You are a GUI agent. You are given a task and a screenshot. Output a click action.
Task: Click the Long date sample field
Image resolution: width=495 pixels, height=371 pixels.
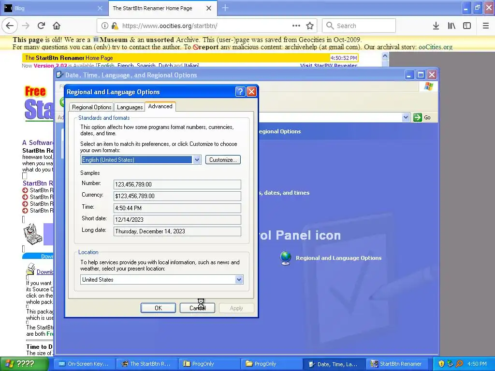(x=177, y=231)
